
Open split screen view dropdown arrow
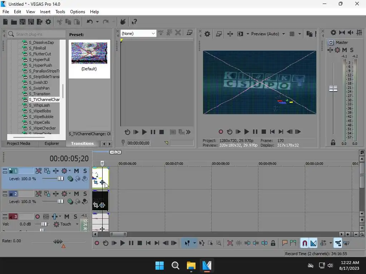pyautogui.click(x=248, y=34)
